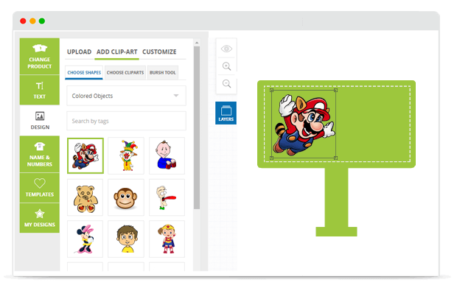
Task: Switch to the Upload tab
Action: [x=80, y=52]
